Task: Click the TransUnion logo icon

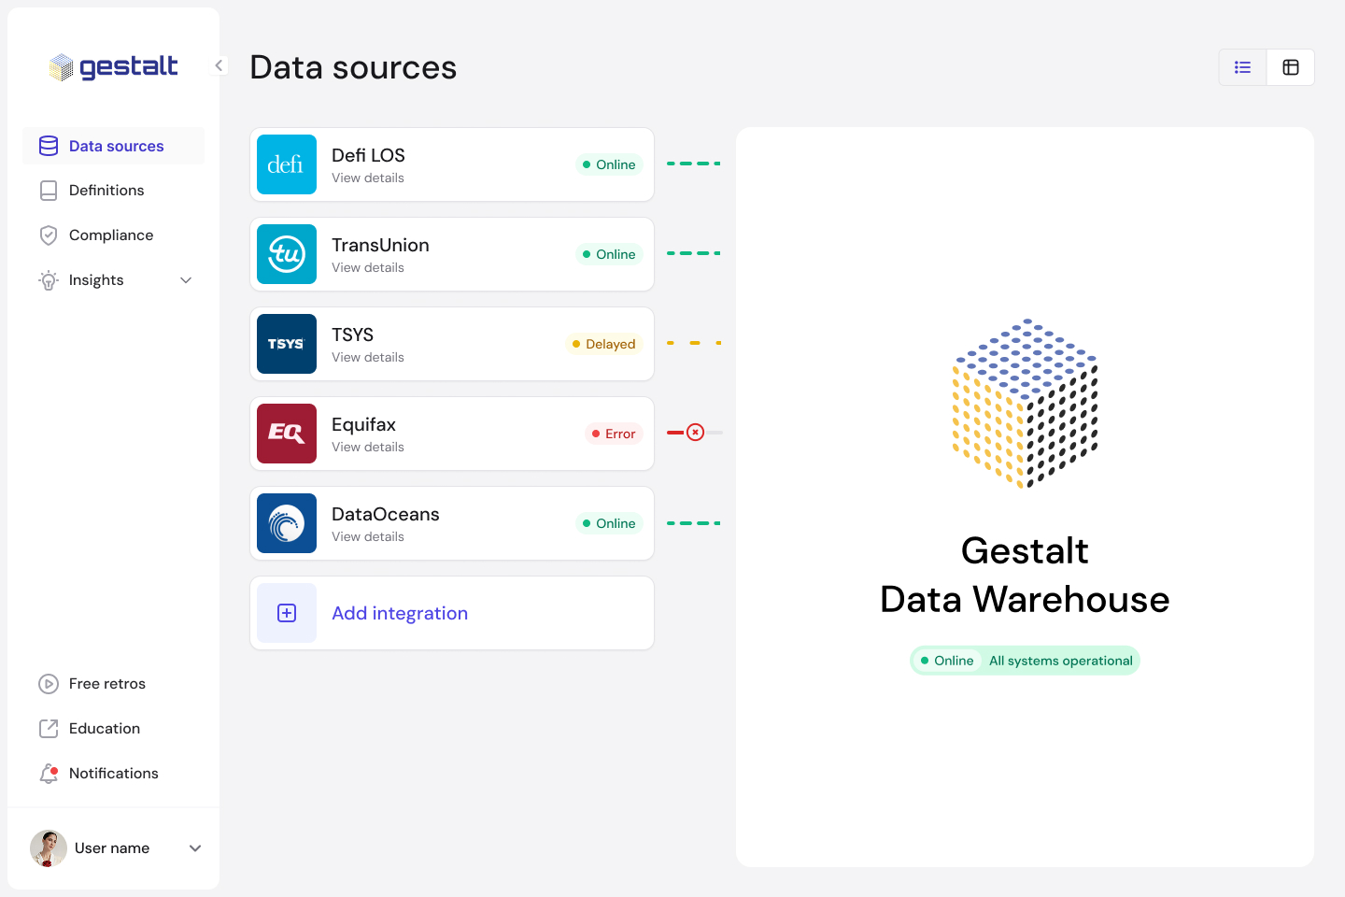Action: click(287, 254)
